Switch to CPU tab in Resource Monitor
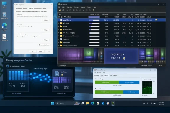 coord(102,75)
